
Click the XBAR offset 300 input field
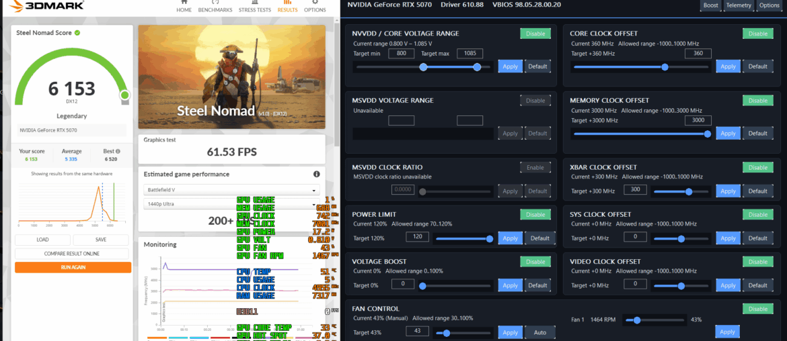coord(635,190)
